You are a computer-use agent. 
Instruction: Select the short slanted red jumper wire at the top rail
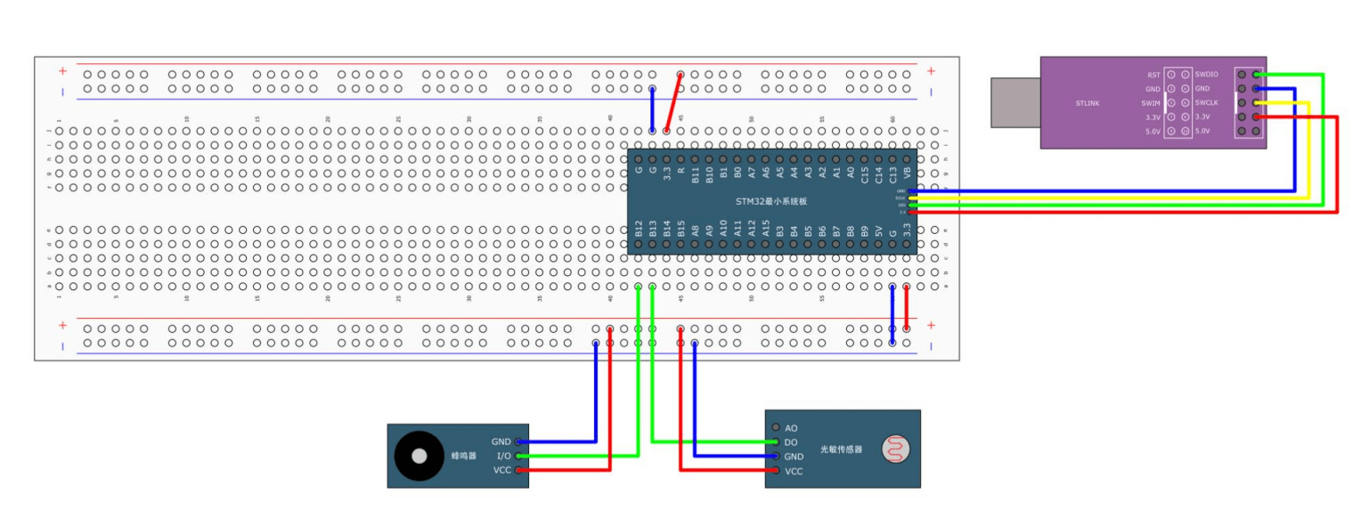(x=673, y=102)
